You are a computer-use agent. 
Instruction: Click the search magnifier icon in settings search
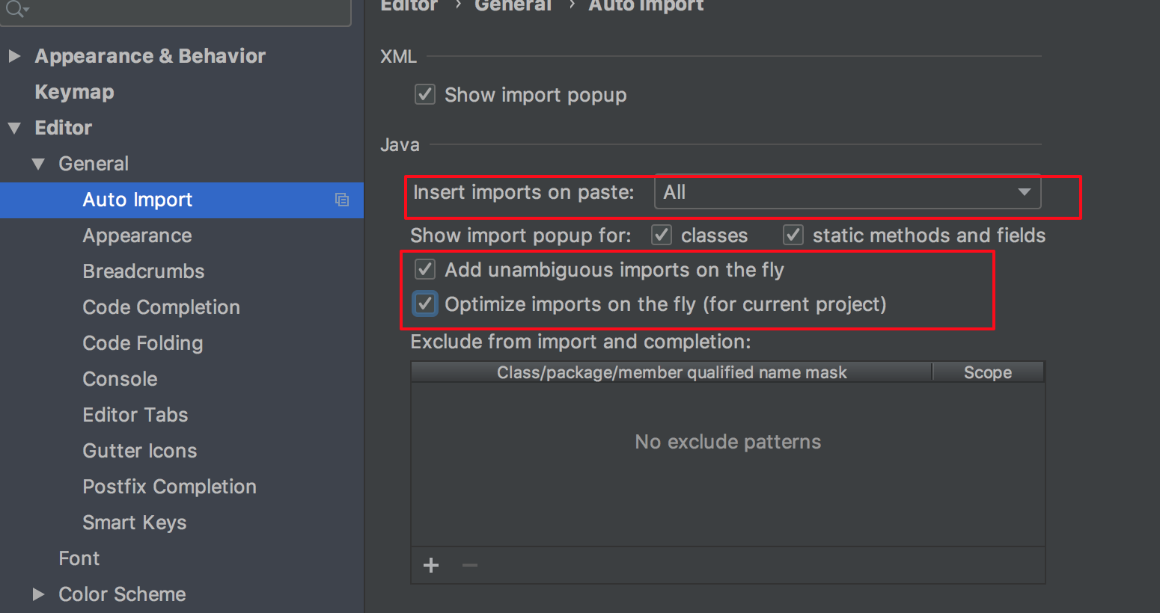pos(13,8)
